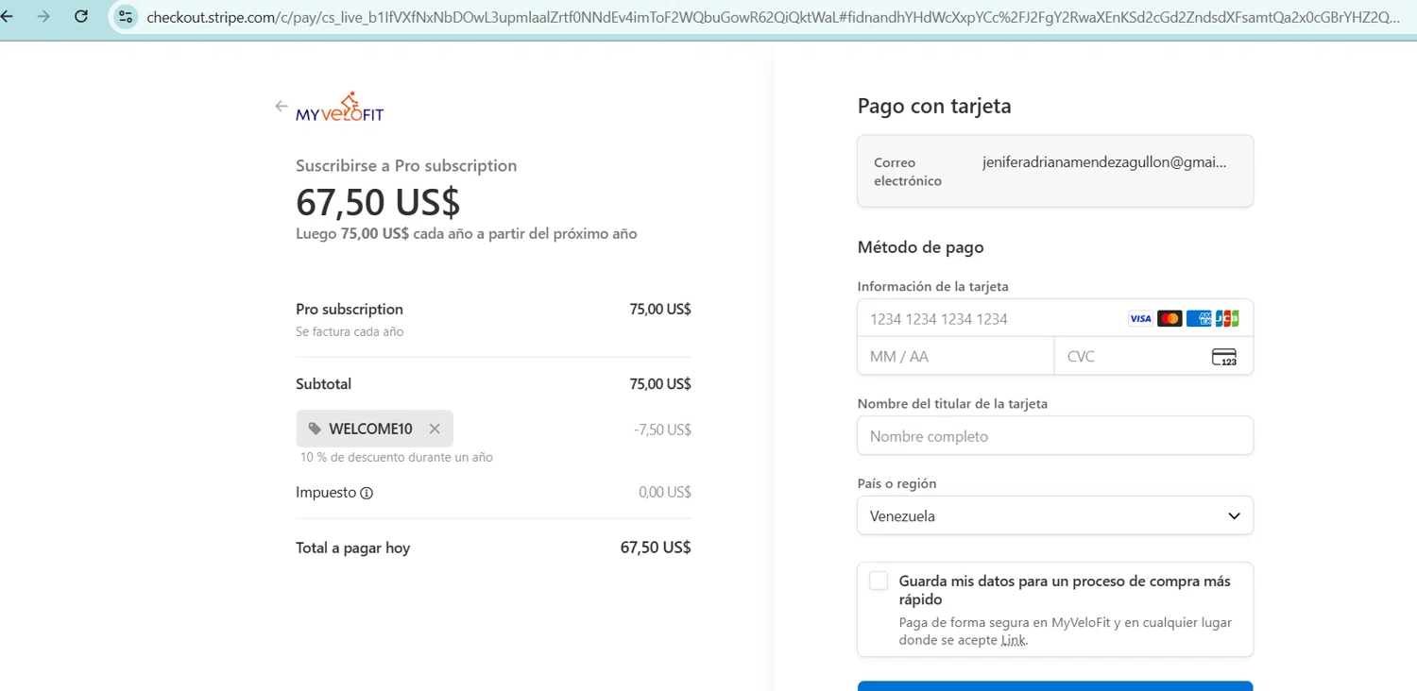Click the -7,50 US$ discount amount

662,430
